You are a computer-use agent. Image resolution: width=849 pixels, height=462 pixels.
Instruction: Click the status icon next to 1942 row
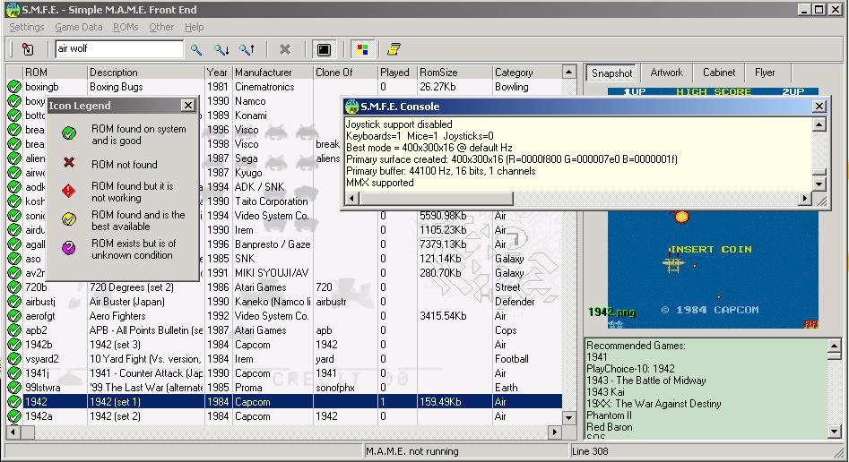[14, 402]
